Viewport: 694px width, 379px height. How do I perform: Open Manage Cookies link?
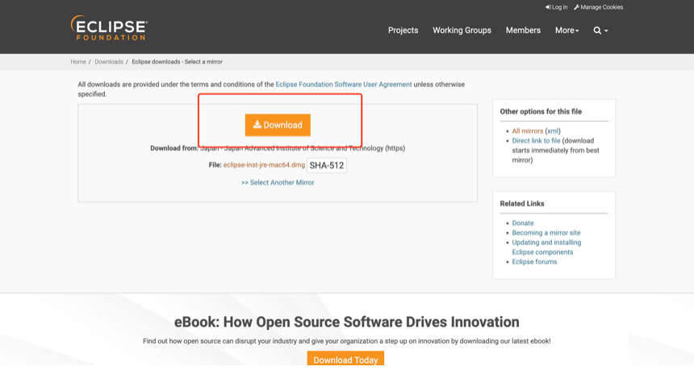point(599,7)
